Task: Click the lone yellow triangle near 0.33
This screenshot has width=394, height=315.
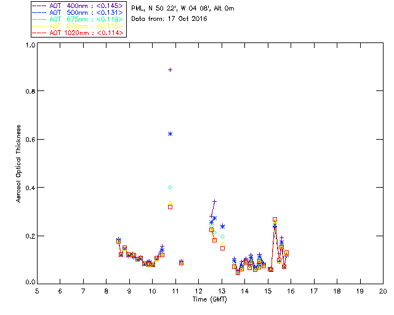Action: coord(170,202)
